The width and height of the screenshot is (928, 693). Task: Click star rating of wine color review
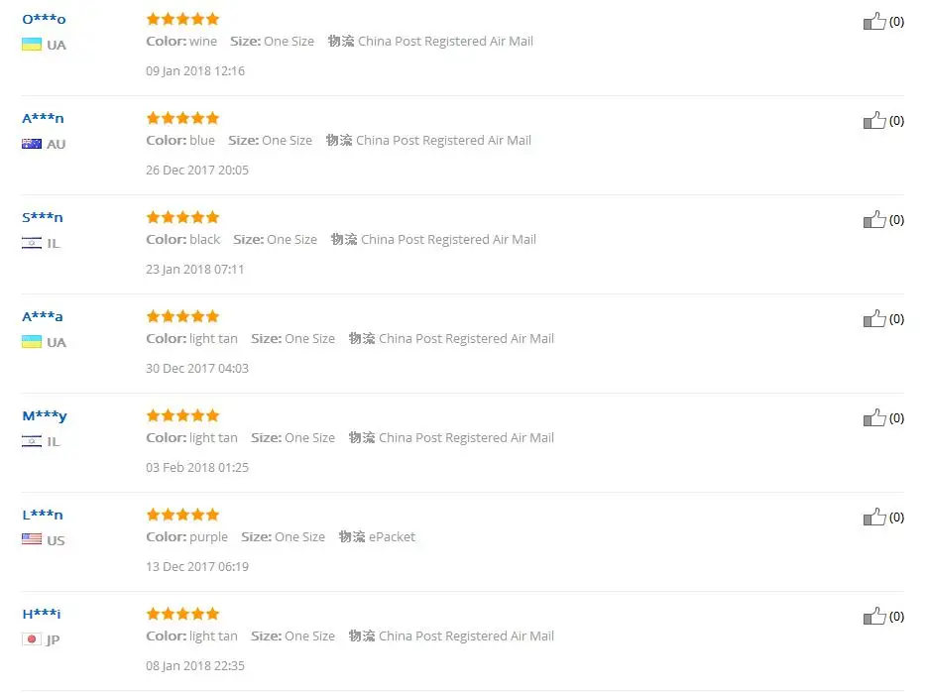point(182,19)
